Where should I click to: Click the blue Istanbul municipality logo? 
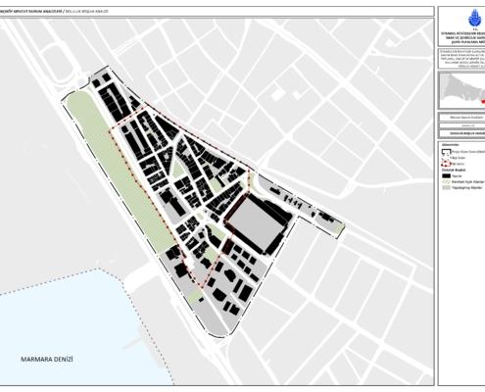coord(474,19)
